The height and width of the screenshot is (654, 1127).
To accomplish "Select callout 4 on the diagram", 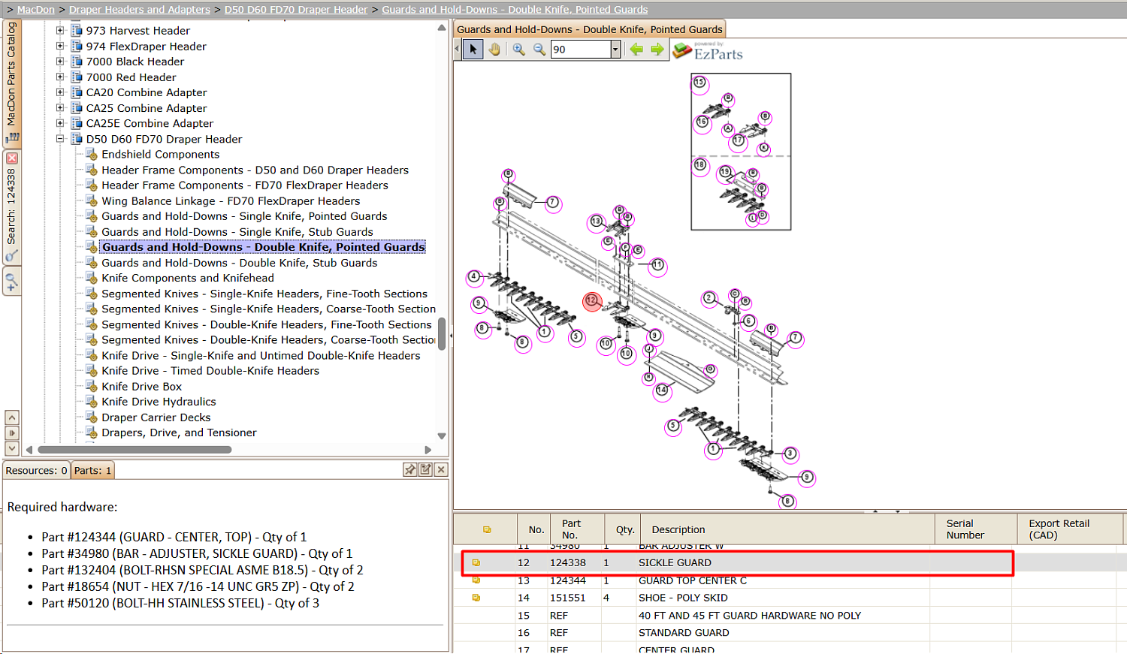I will click(x=474, y=277).
